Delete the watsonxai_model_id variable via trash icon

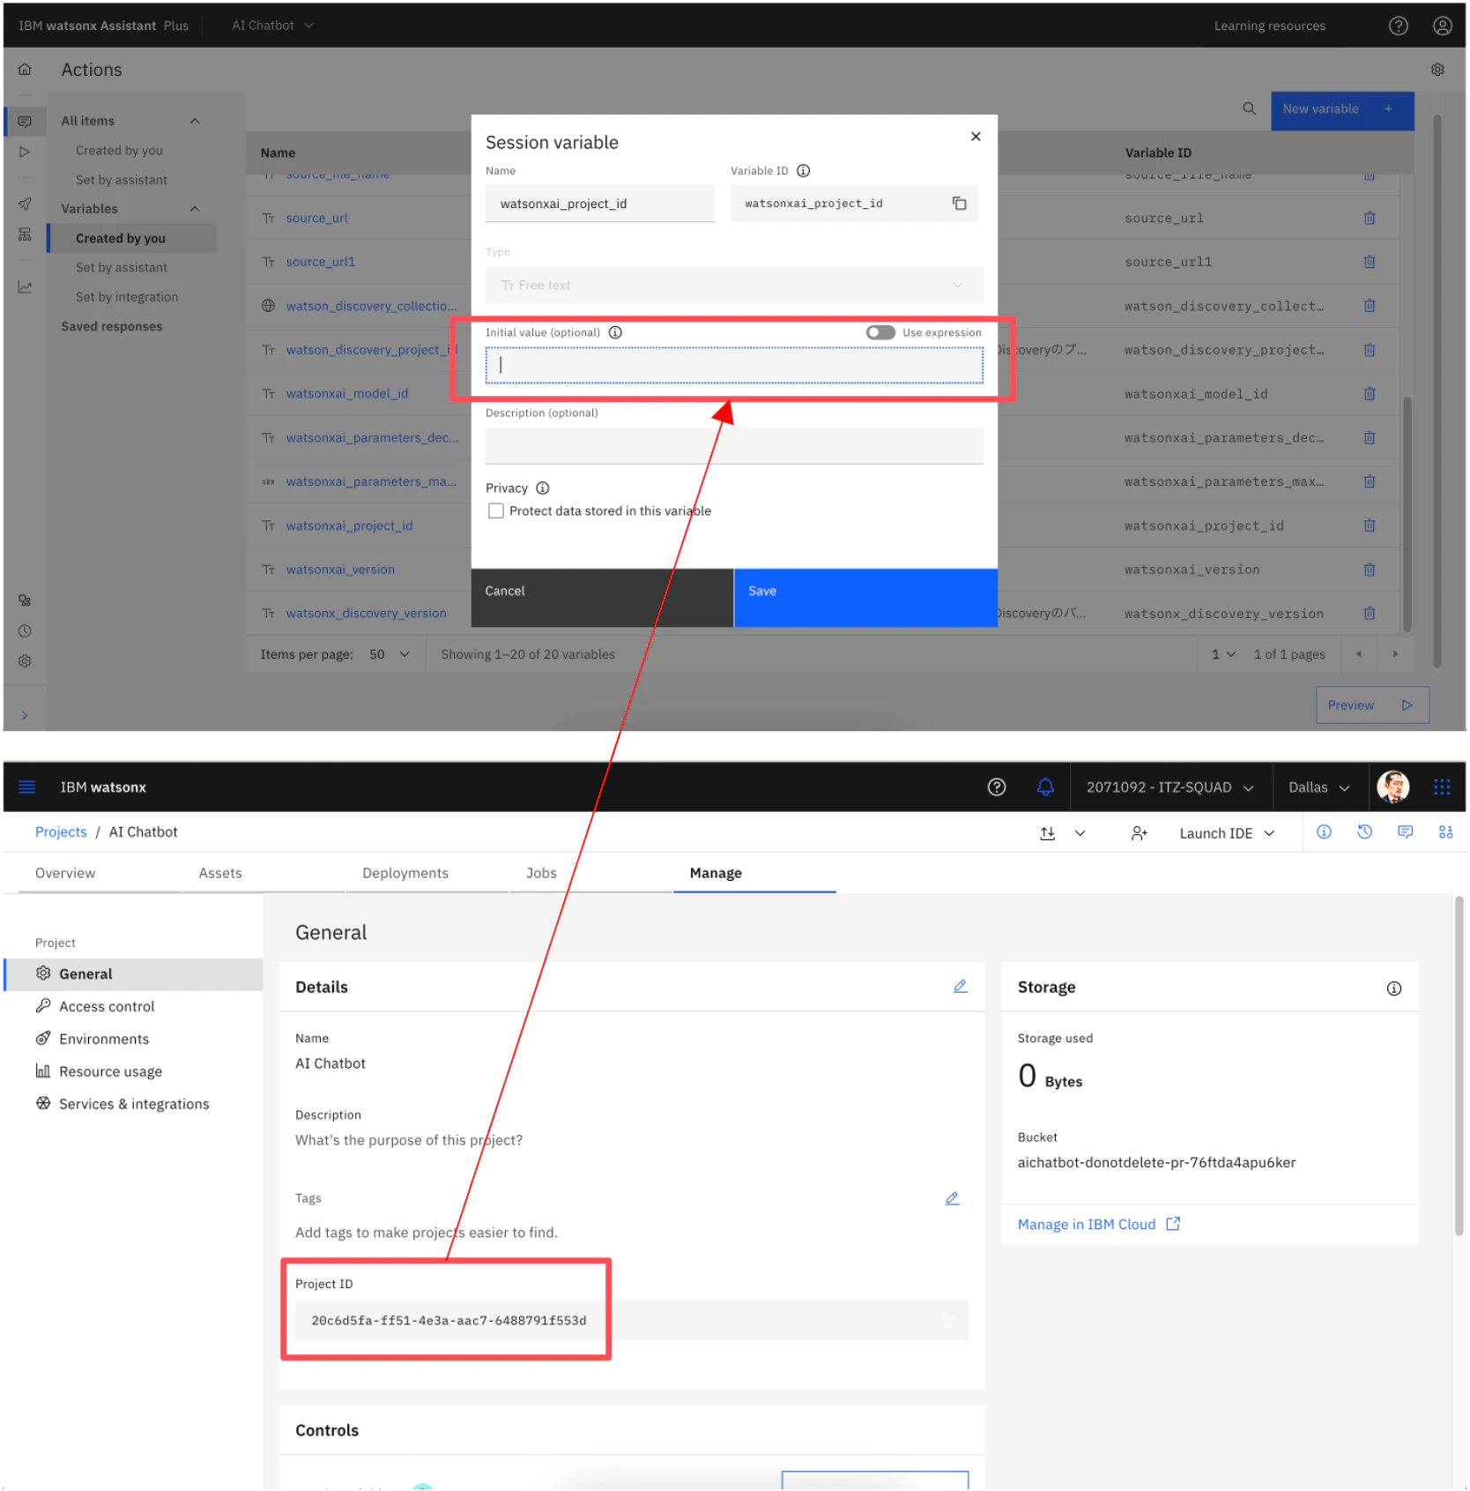pos(1370,394)
